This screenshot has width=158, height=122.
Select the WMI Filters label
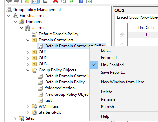pos(49,106)
